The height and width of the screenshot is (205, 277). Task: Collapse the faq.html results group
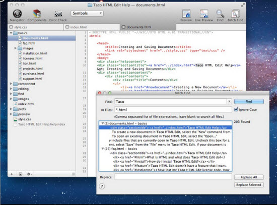[x=102, y=149]
